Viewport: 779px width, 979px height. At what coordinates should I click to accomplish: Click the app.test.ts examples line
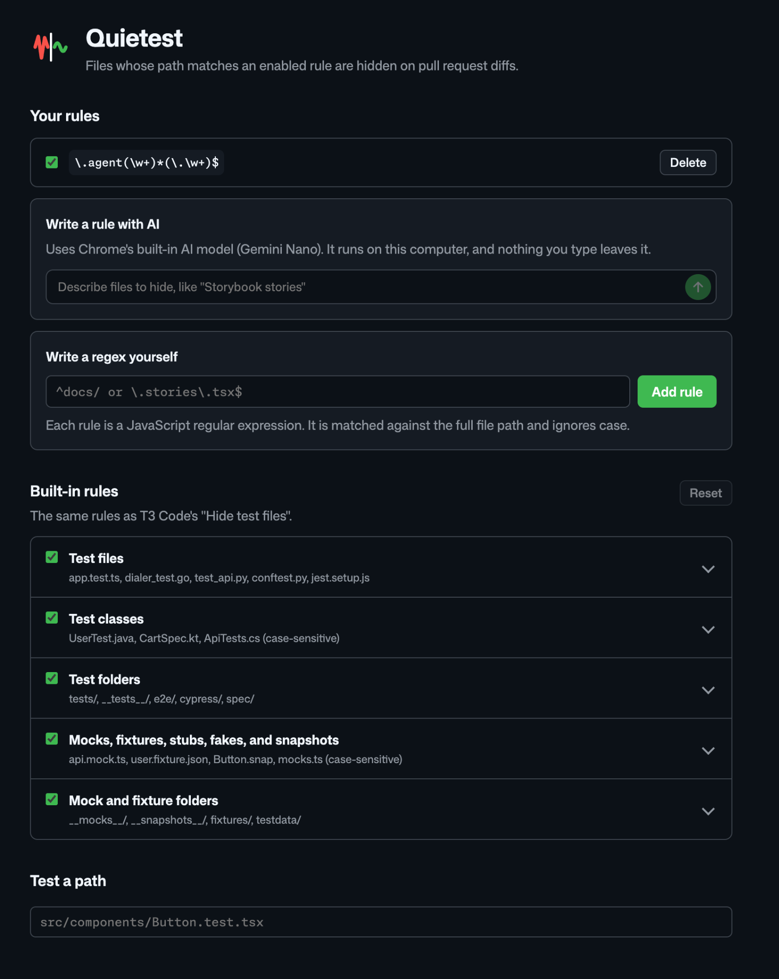click(x=219, y=578)
